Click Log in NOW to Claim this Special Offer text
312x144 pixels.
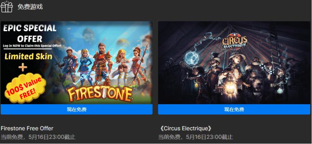tap(32, 46)
